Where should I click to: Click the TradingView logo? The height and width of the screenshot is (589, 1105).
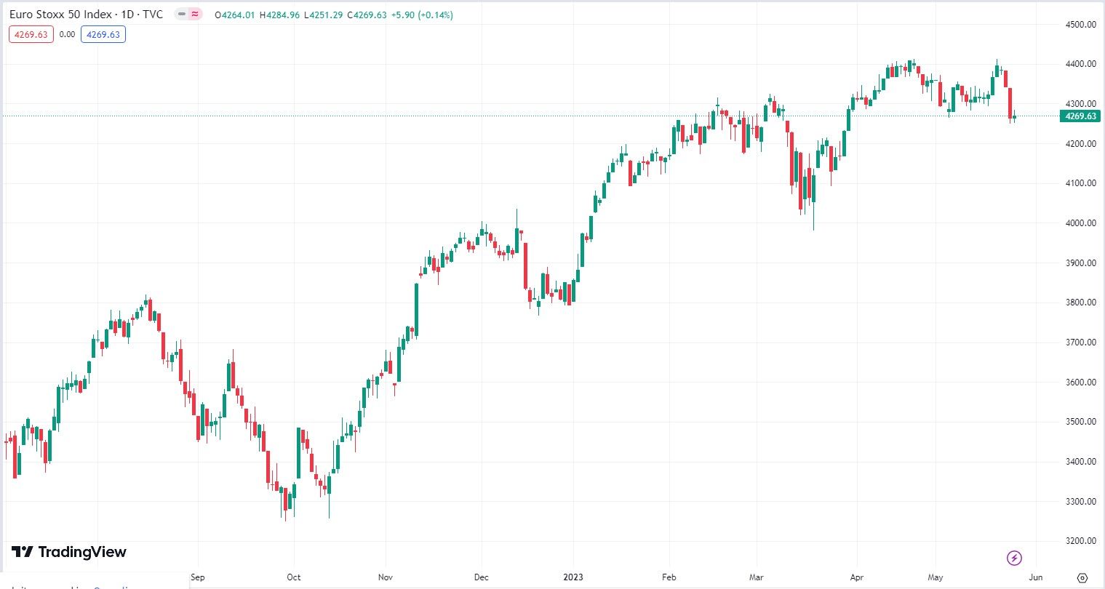pos(69,552)
